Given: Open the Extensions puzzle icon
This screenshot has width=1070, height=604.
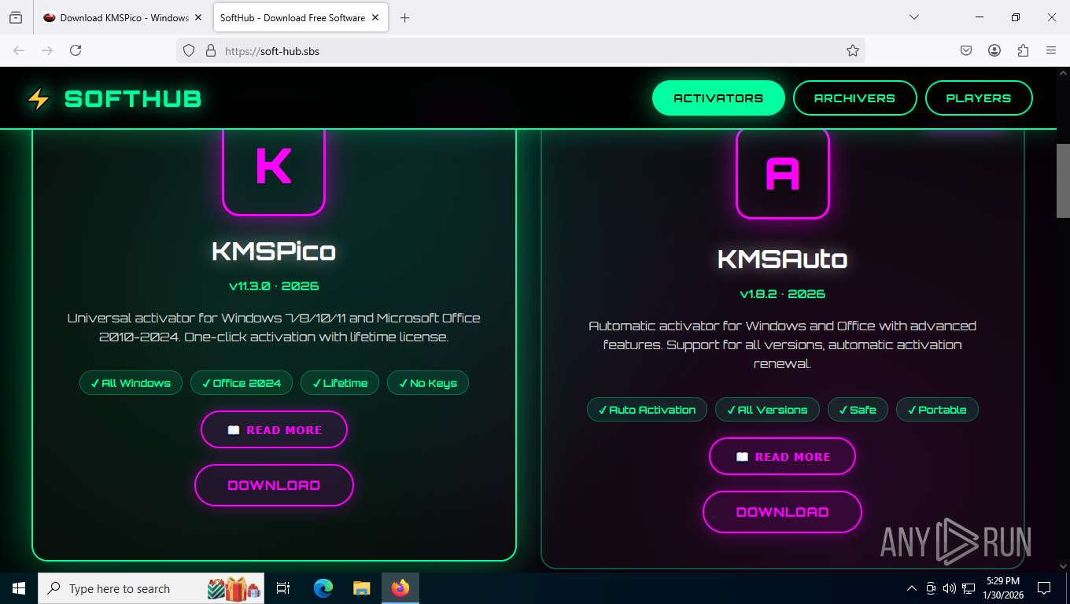Looking at the screenshot, I should (1023, 50).
